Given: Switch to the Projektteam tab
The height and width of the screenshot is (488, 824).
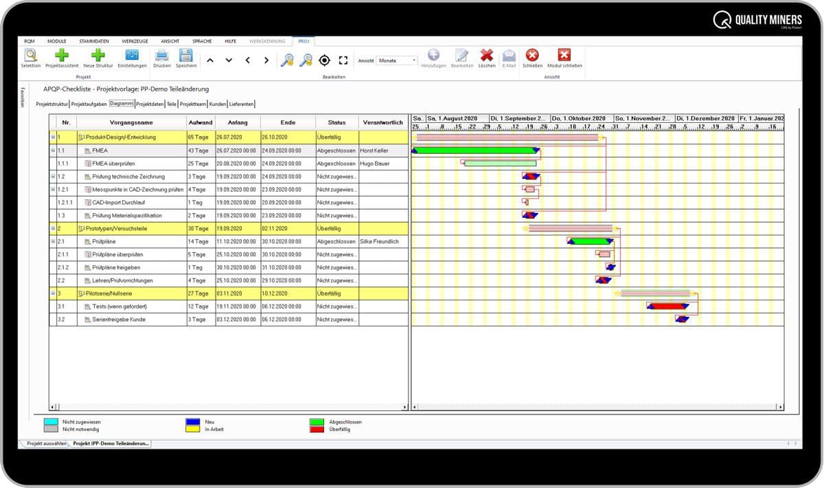Looking at the screenshot, I should click(x=193, y=104).
